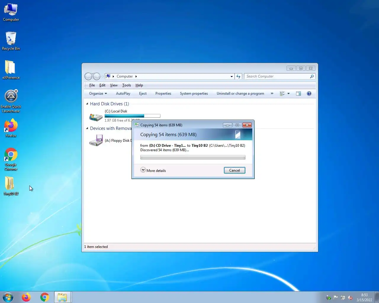The height and width of the screenshot is (303, 379).
Task: Open the File menu
Action: [92, 85]
